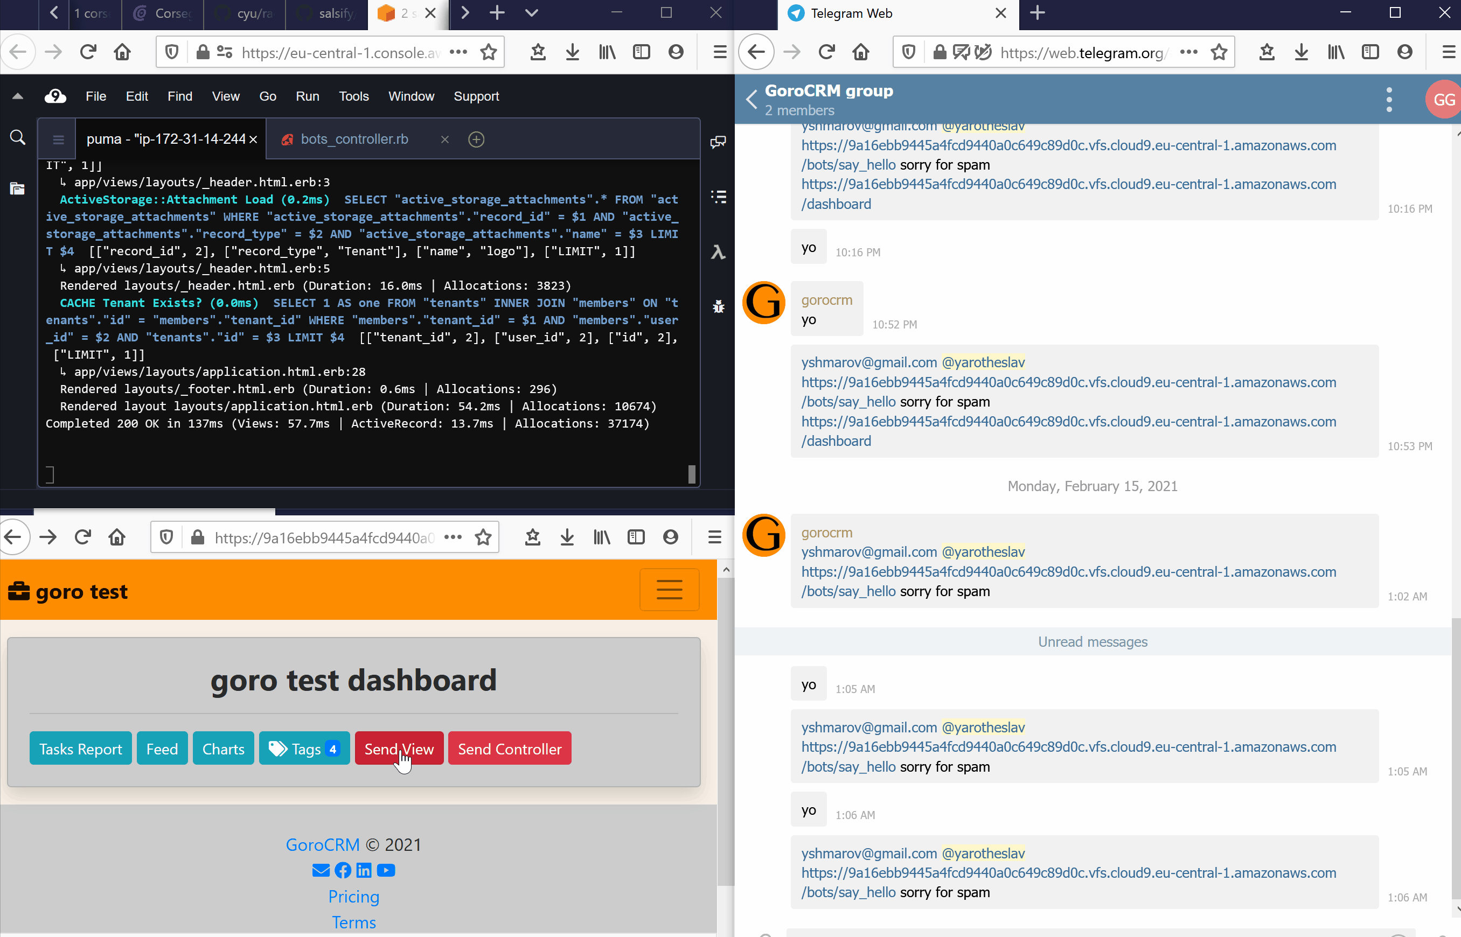This screenshot has width=1461, height=937.
Task: Open the Terms link in footer
Action: (x=354, y=922)
